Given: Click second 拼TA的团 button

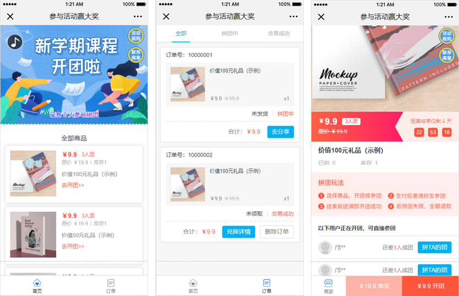Looking at the screenshot, I should coord(434,270).
